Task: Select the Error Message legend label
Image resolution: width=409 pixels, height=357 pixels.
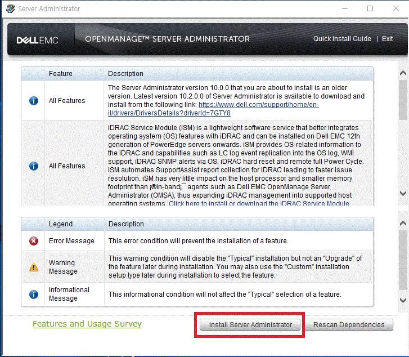Action: pyautogui.click(x=71, y=241)
